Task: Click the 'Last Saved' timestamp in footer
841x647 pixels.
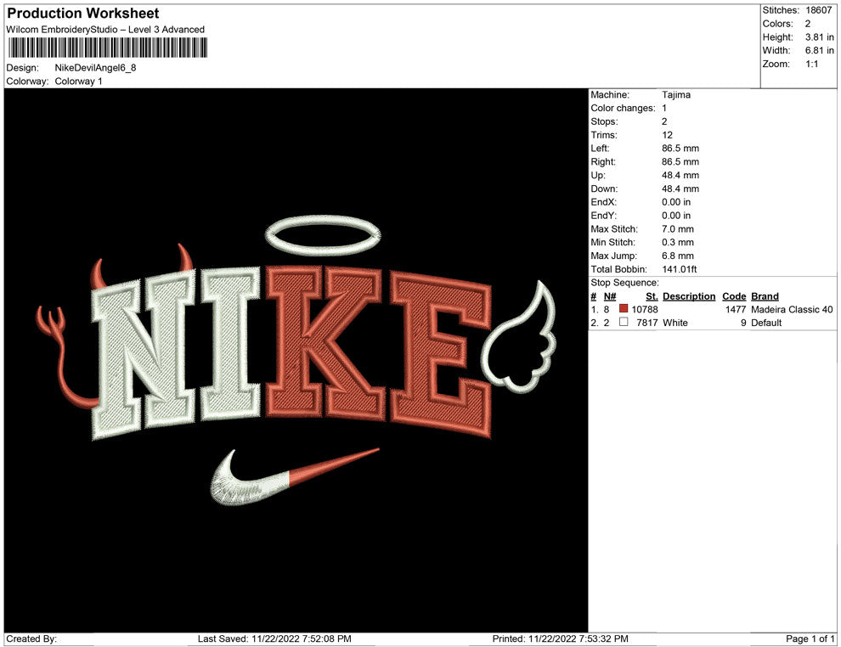Action: click(x=274, y=639)
